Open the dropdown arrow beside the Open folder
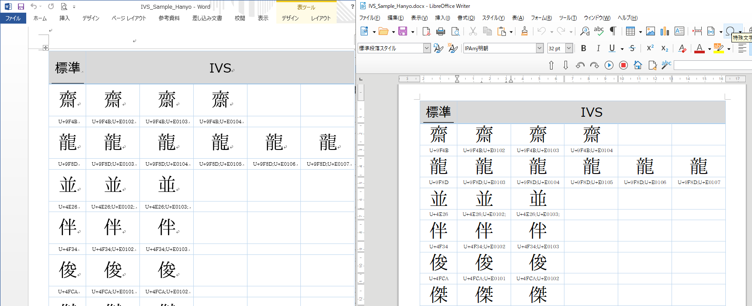This screenshot has height=306, width=752. pos(393,31)
